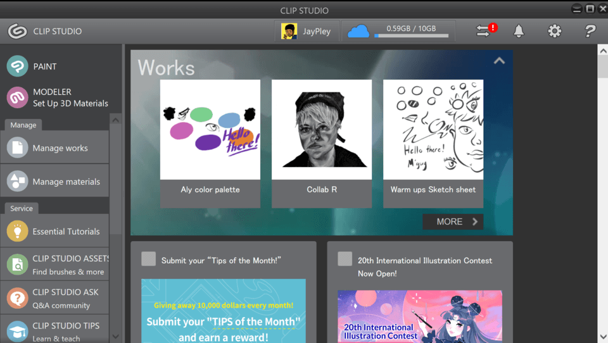Tick the "Tips of the Month" checkbox
Screen dimensions: 608x343
pos(148,259)
